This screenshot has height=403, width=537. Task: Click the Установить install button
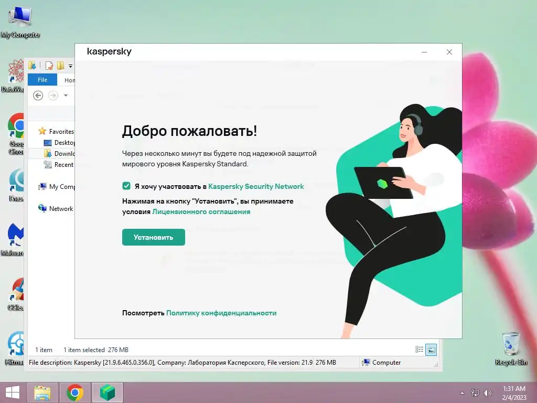point(154,237)
